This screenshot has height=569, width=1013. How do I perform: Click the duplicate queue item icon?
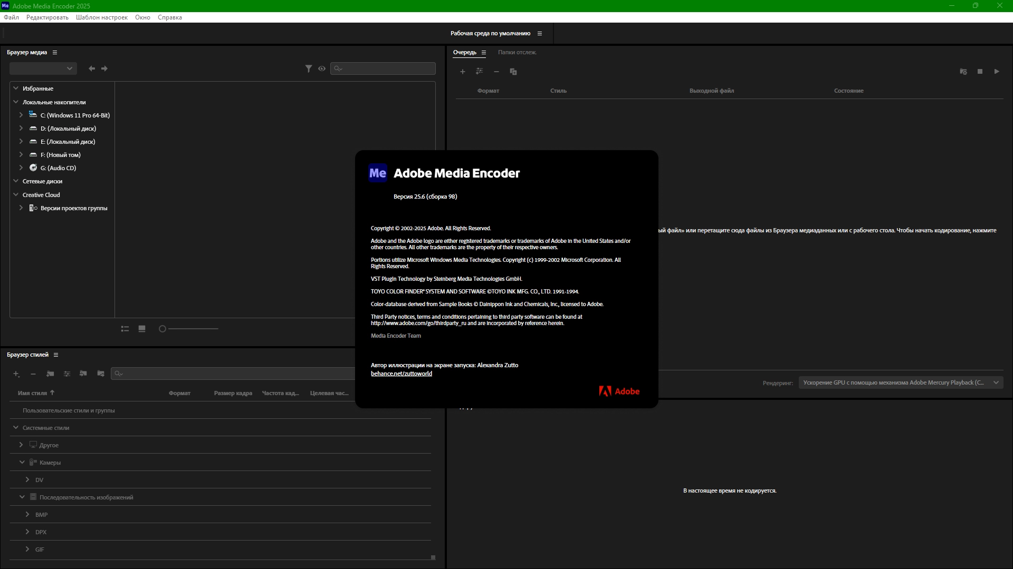pos(513,72)
